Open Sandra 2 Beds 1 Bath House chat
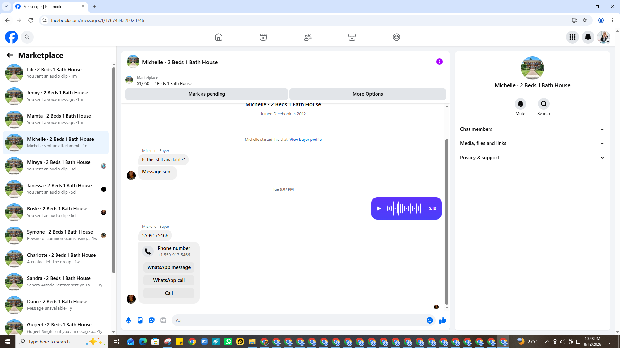 tap(56, 282)
